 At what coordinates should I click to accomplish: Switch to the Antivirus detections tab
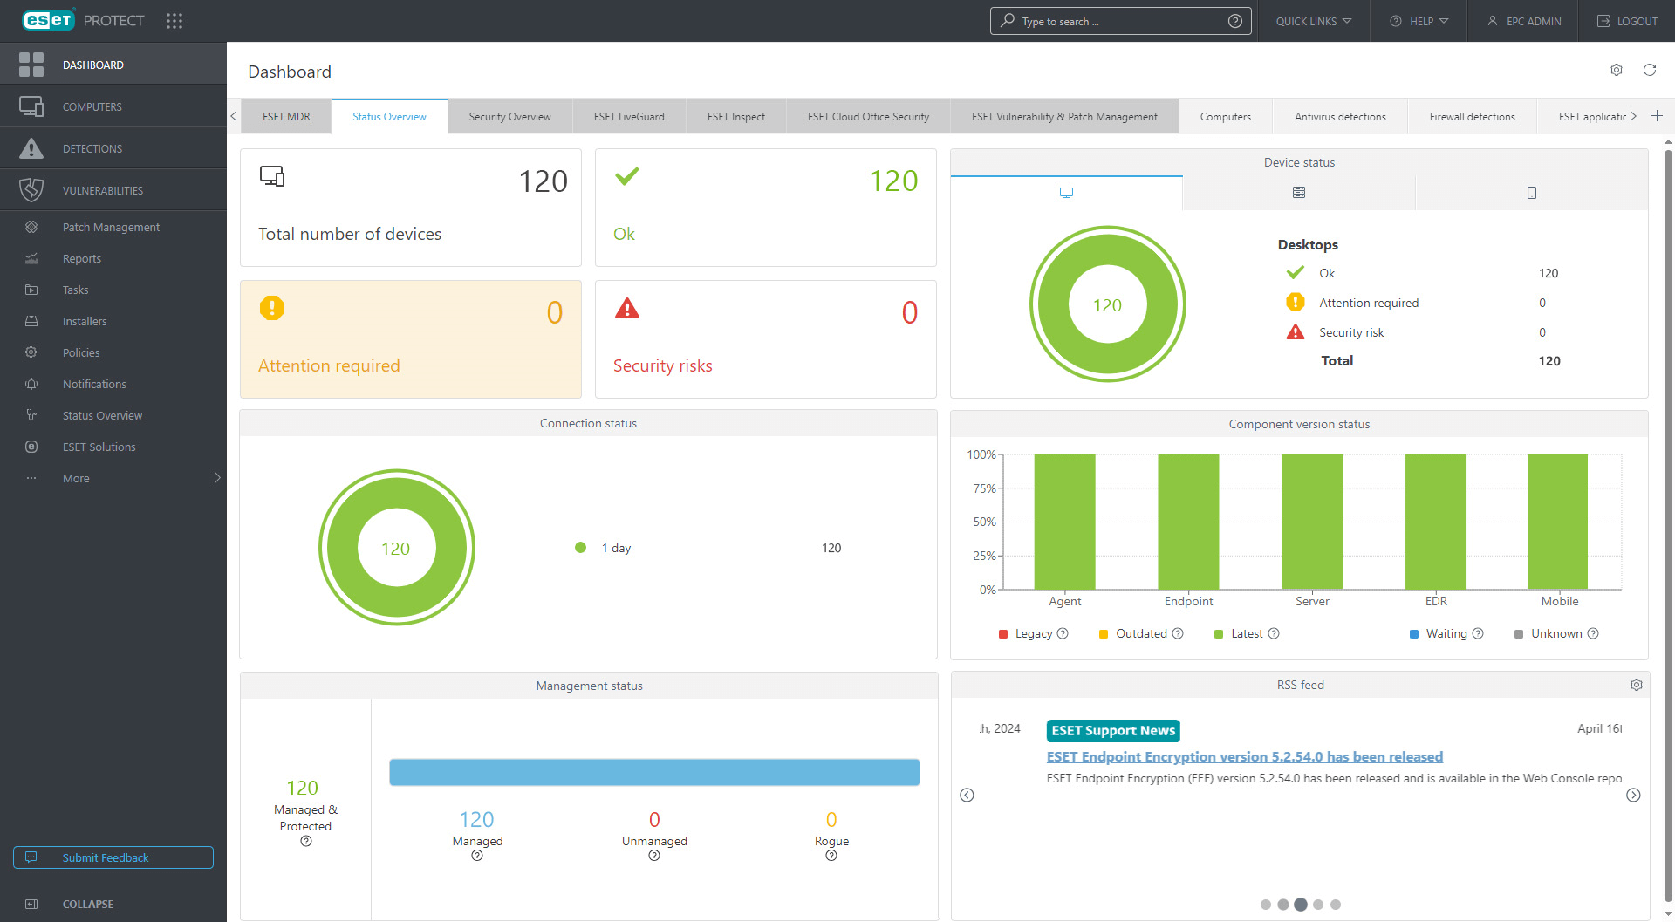1340,116
